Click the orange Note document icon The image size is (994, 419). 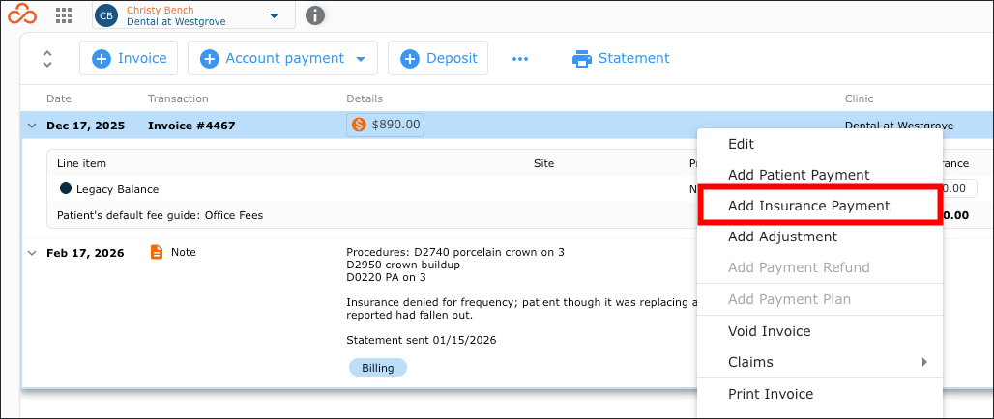(x=156, y=252)
